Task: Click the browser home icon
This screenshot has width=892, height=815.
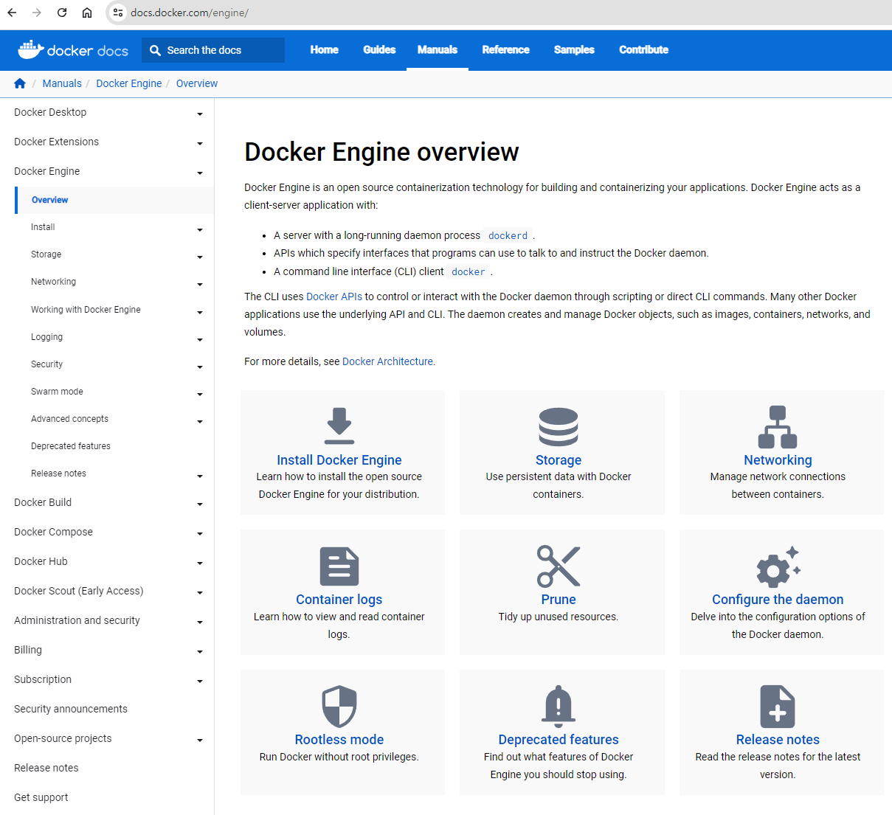Action: 87,13
